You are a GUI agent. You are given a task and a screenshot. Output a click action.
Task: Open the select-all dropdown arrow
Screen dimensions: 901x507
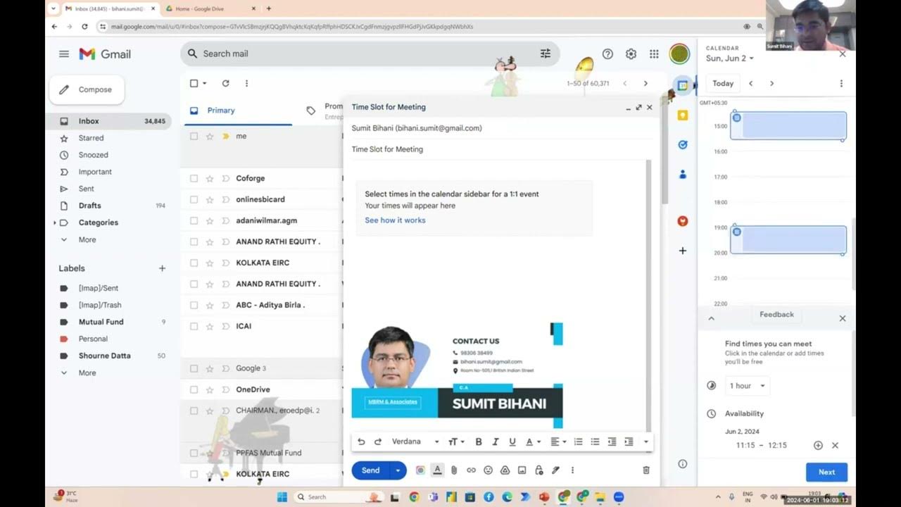pyautogui.click(x=205, y=83)
